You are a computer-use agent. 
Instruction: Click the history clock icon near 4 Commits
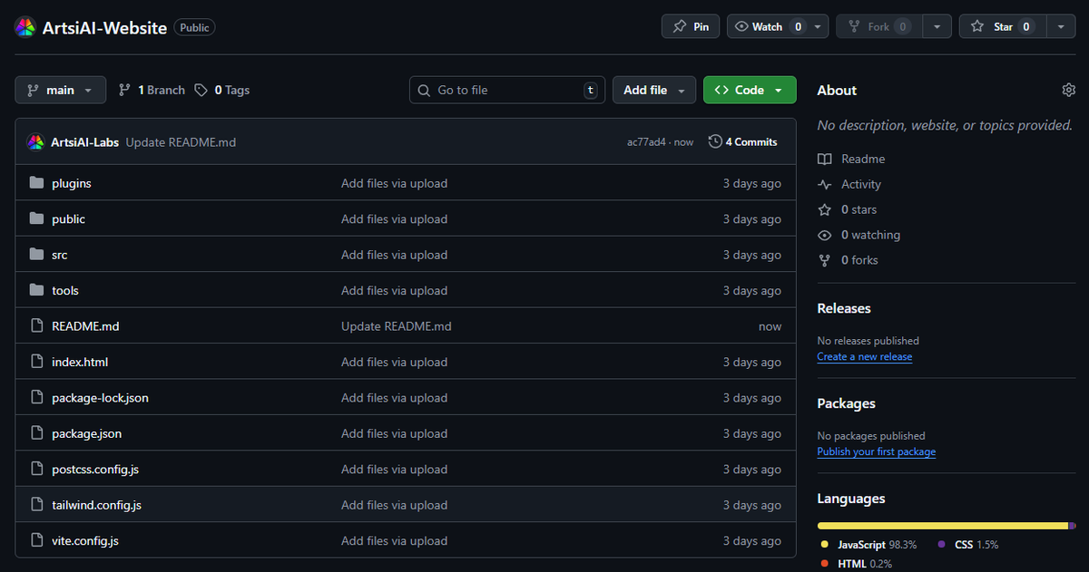(715, 141)
